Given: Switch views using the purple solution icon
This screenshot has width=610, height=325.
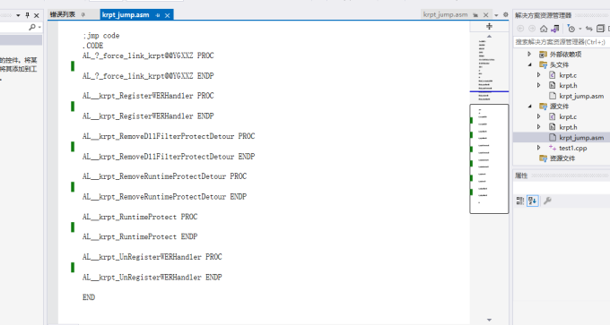Looking at the screenshot, I should tap(555, 29).
